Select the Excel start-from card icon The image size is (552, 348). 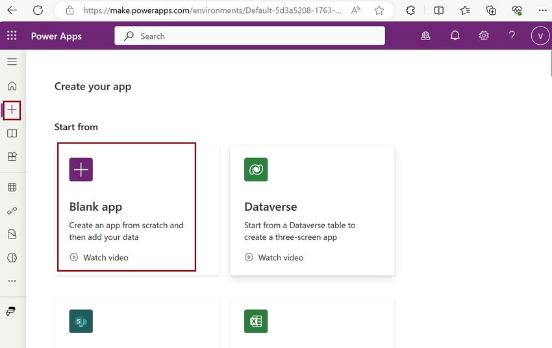pos(256,321)
